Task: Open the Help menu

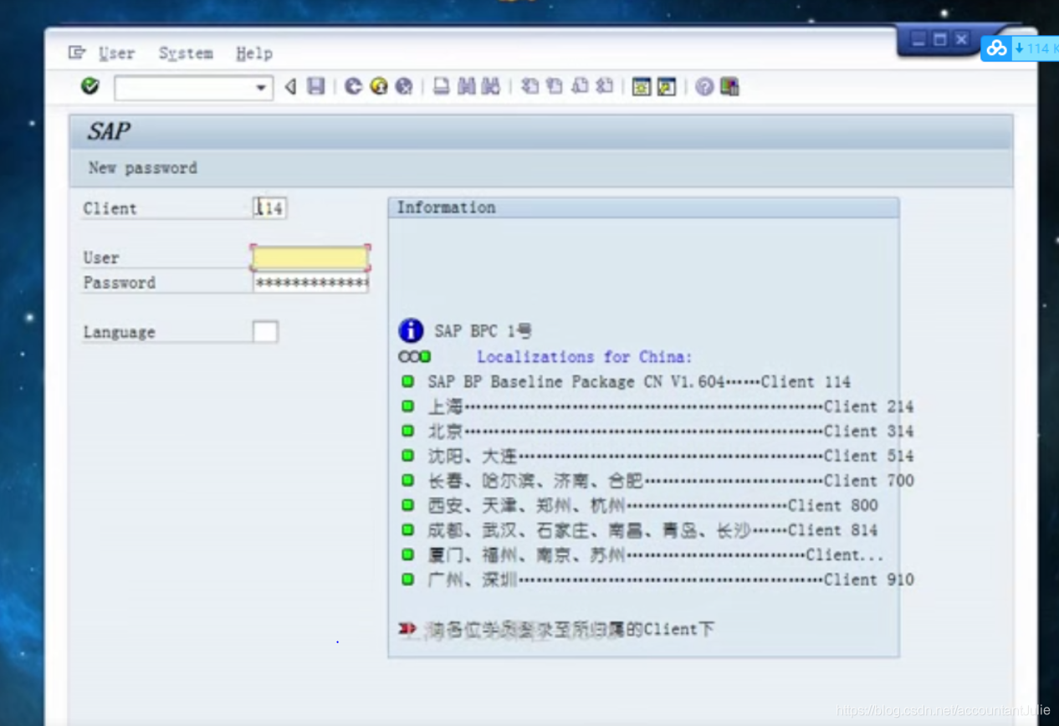Action: pyautogui.click(x=253, y=53)
